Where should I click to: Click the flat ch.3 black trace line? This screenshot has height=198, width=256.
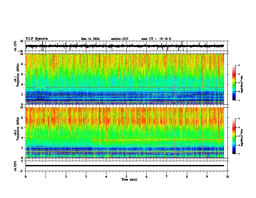click(x=124, y=166)
